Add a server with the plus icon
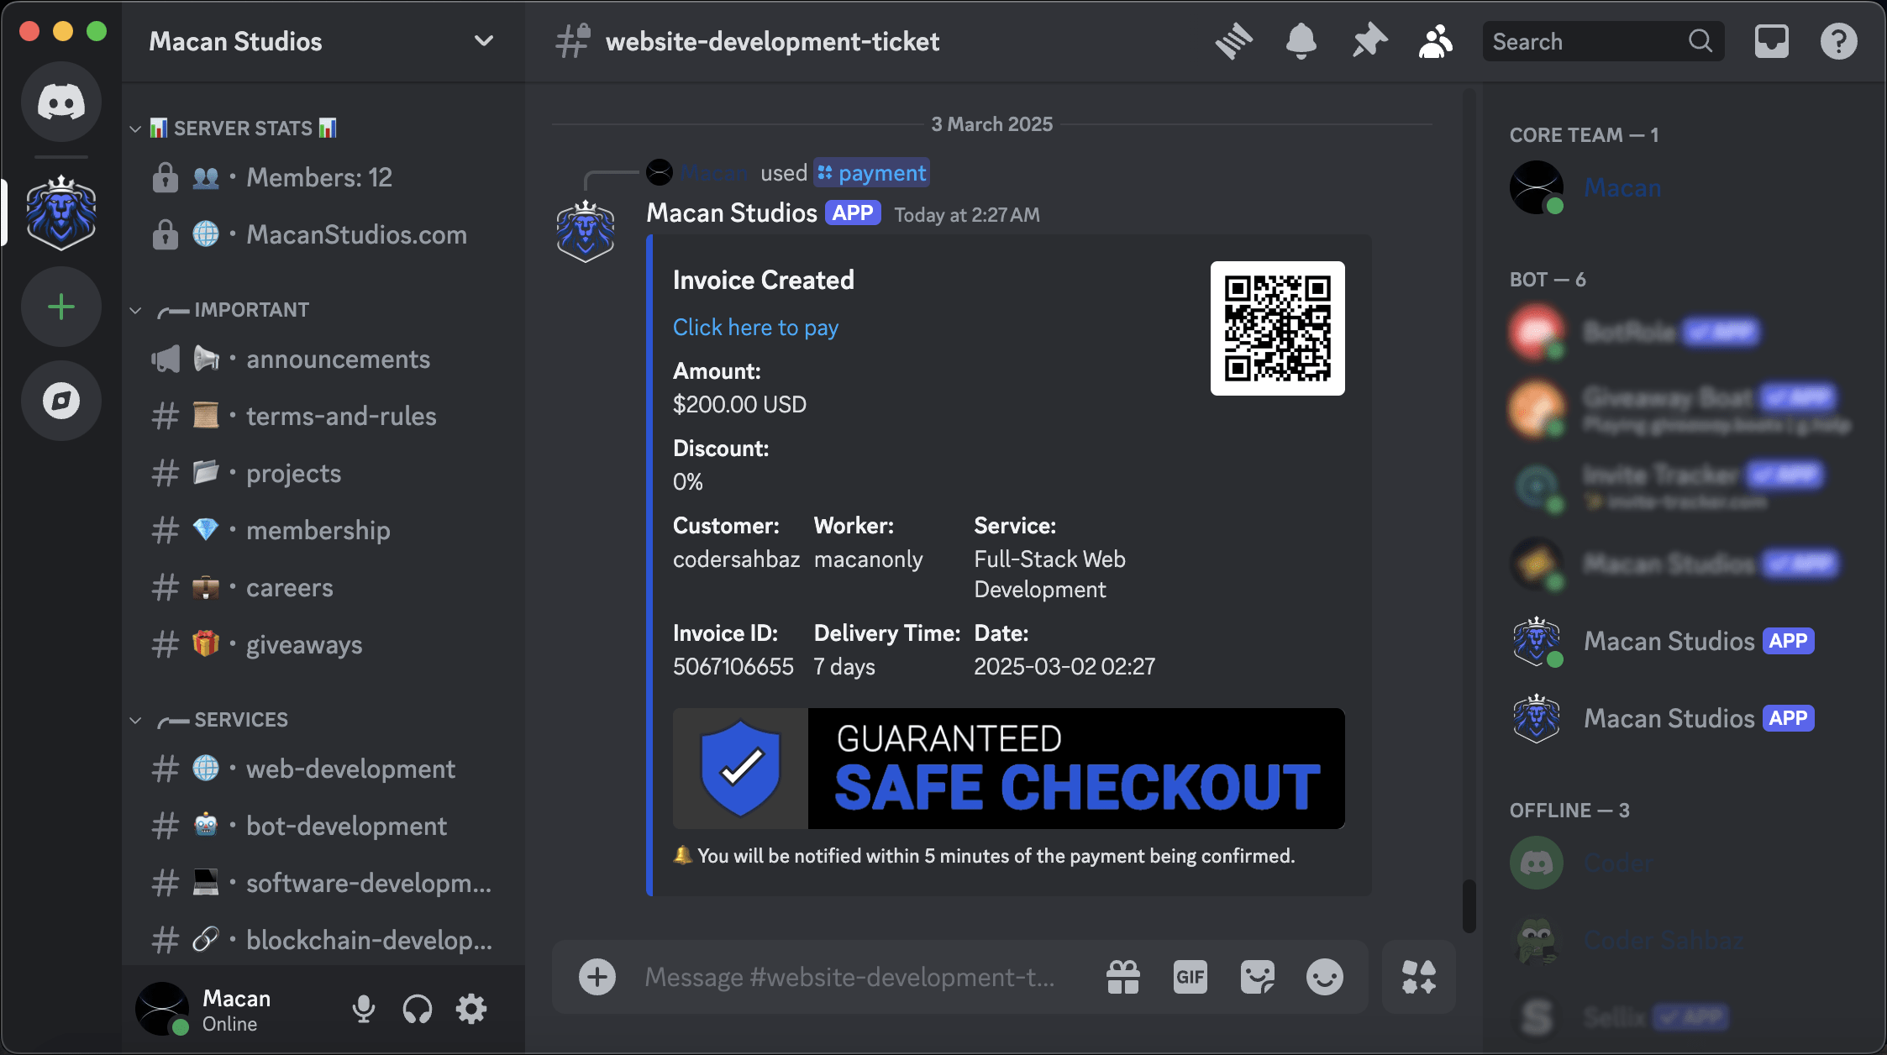 pyautogui.click(x=61, y=307)
